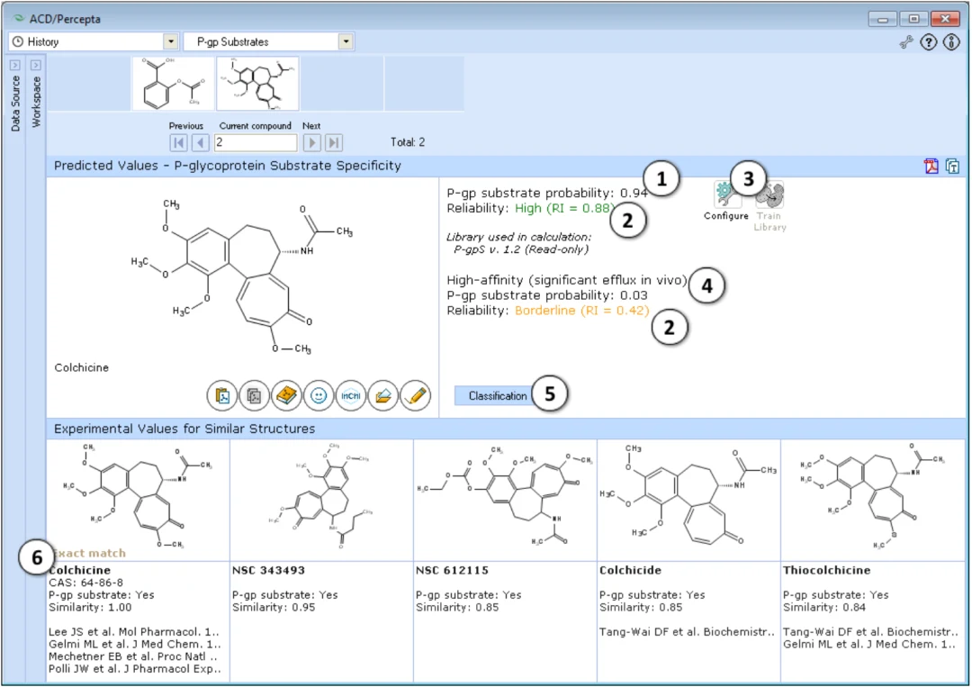Image resolution: width=972 pixels, height=687 pixels.
Task: Click the SMILES smiley face icon
Action: 318,395
